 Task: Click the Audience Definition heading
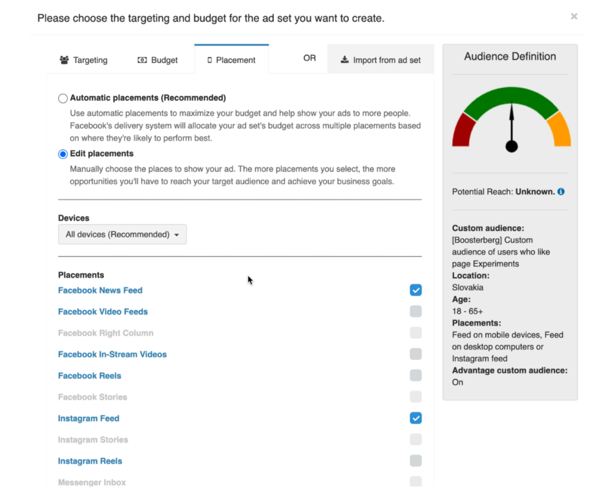click(x=510, y=56)
